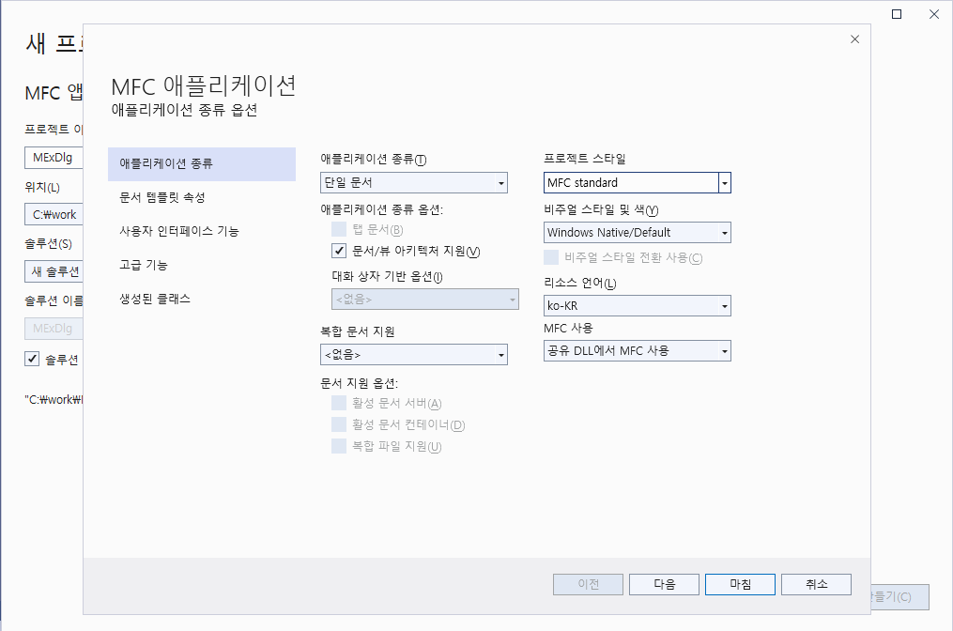Click location field C:\work in background window
The height and width of the screenshot is (631, 953).
click(54, 215)
